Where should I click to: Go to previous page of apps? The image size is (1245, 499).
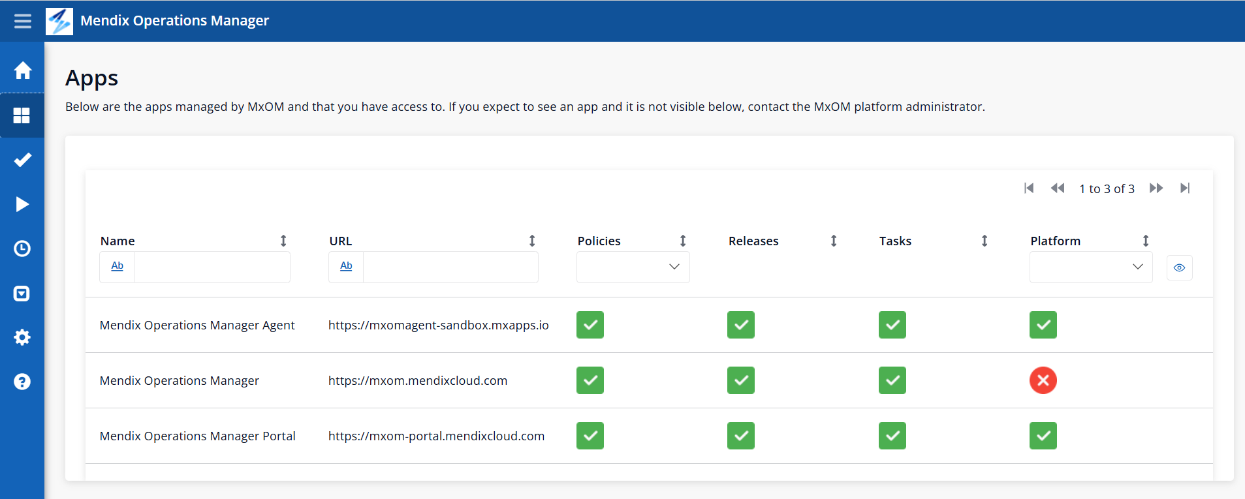click(1058, 188)
